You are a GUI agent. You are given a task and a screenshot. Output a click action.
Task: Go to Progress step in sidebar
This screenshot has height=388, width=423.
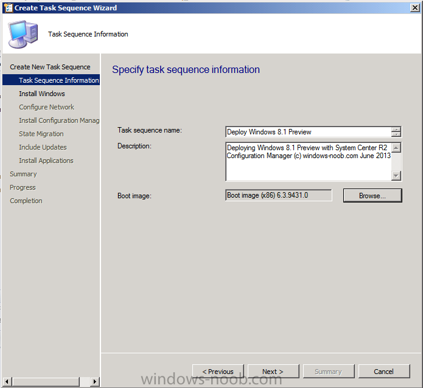(x=23, y=187)
